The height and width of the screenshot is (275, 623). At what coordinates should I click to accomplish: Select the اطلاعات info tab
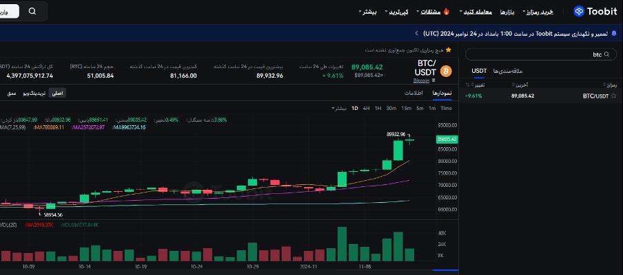(413, 93)
